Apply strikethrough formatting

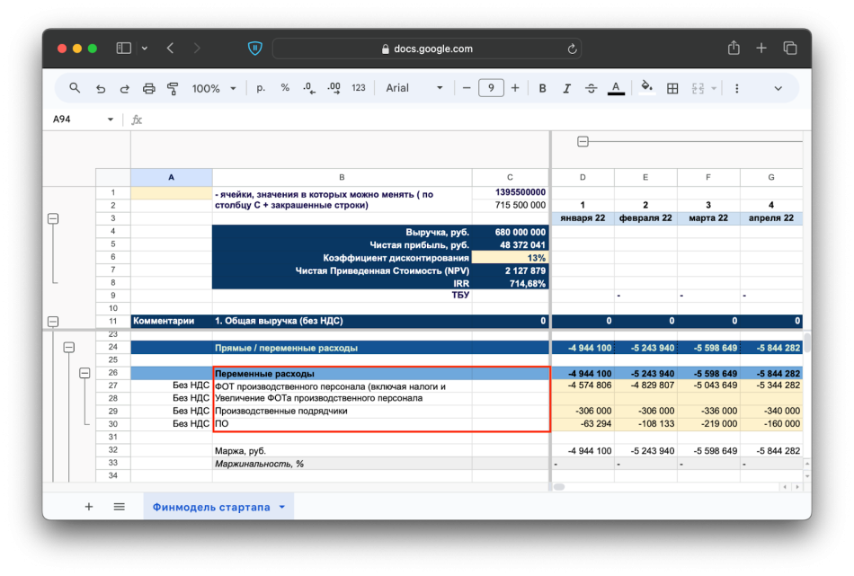591,88
